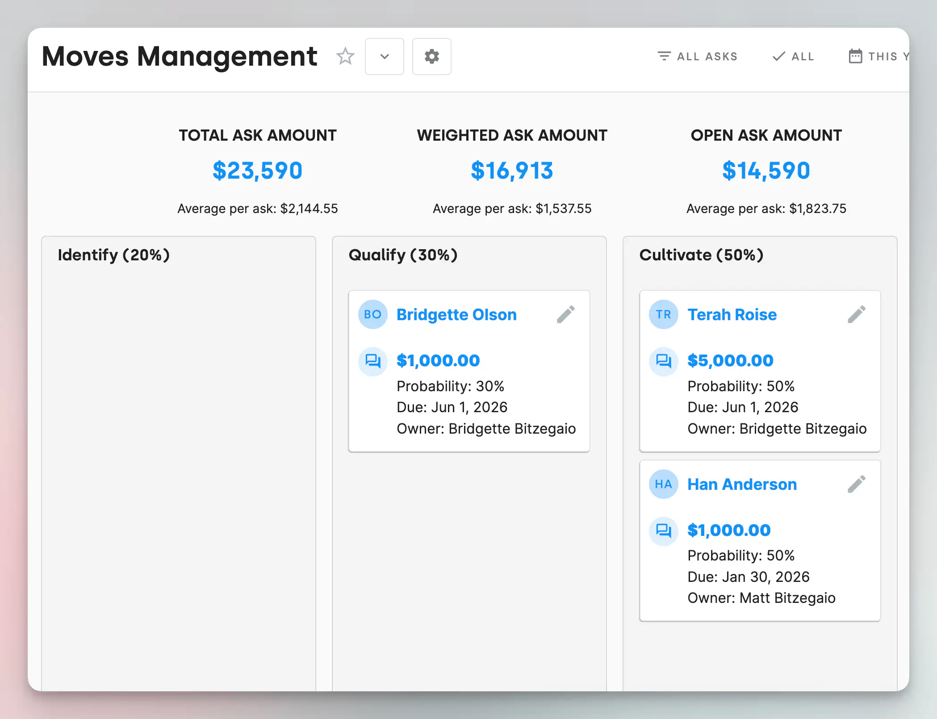The image size is (937, 719).
Task: Click the ask chat icon on Bridgette Olson's card
Action: [372, 361]
